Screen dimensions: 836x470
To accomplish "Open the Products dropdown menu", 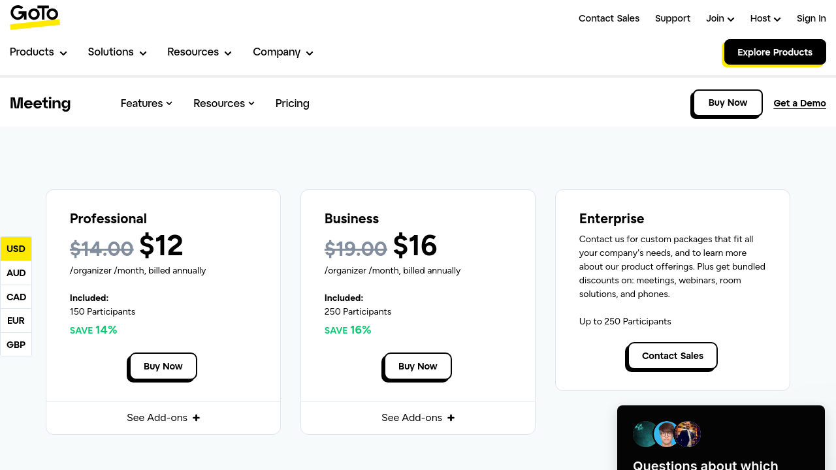I will [38, 52].
